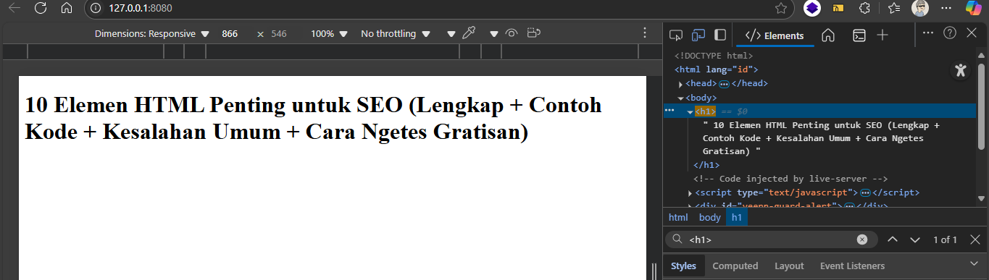Select body in the breadcrumb trail
This screenshot has height=280, width=989.
click(710, 217)
